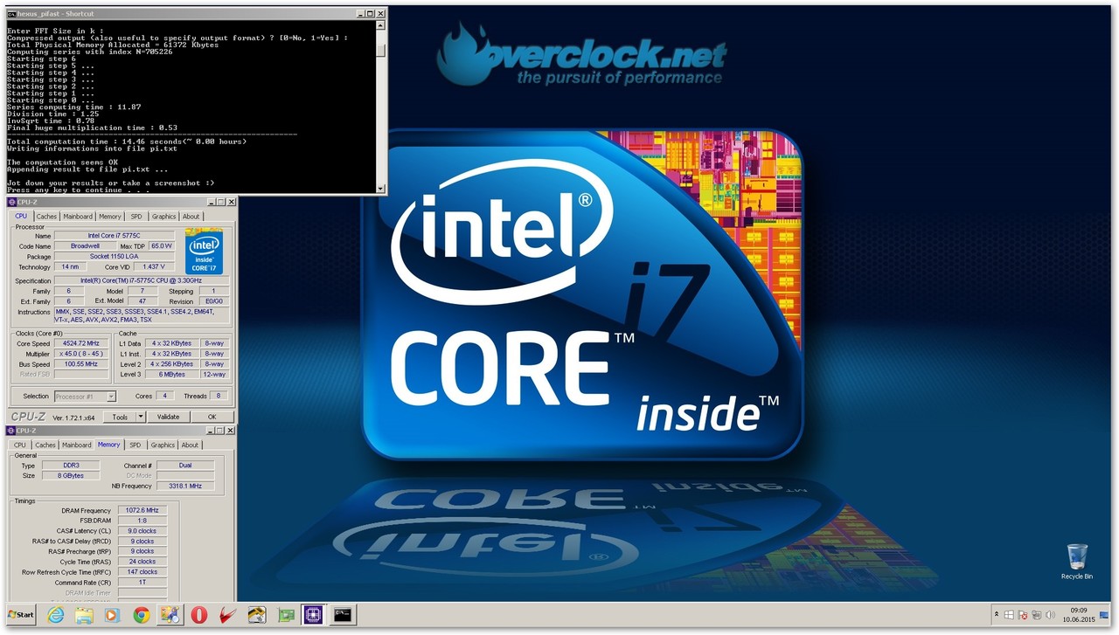Screen dimensions: 1119x635
Task: Open the Paint taskbar icon
Action: [x=170, y=615]
